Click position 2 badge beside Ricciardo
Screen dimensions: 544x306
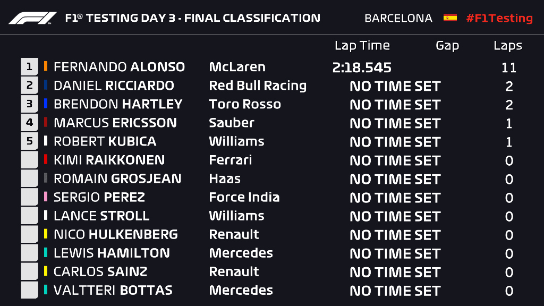pos(29,86)
